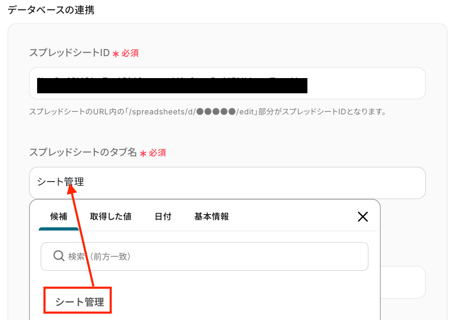Screen dimensions: 463x320
Task: Click the tab name field containing シート管理
Action: coord(227,183)
